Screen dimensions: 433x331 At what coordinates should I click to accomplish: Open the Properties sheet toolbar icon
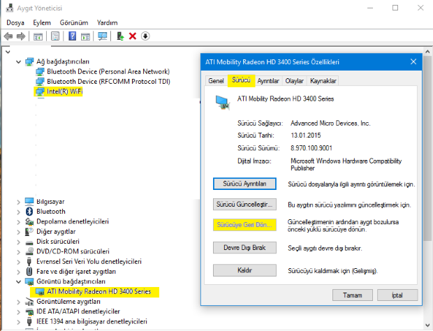[x=55, y=36]
